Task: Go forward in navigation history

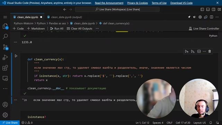Action: 70,9
